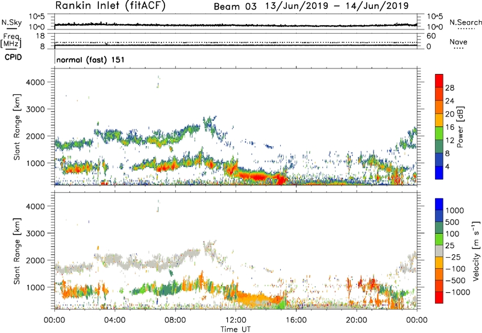Click "Slant Range [km]" label of power panel
This screenshot has height=333, width=482.
click(17, 127)
